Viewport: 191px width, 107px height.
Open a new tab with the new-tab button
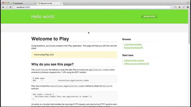[x=65, y=3]
